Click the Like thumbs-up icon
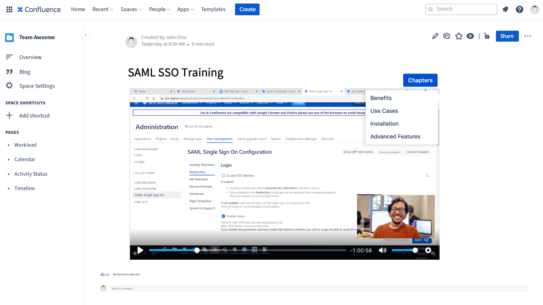This screenshot has width=543, height=305. 103,274
